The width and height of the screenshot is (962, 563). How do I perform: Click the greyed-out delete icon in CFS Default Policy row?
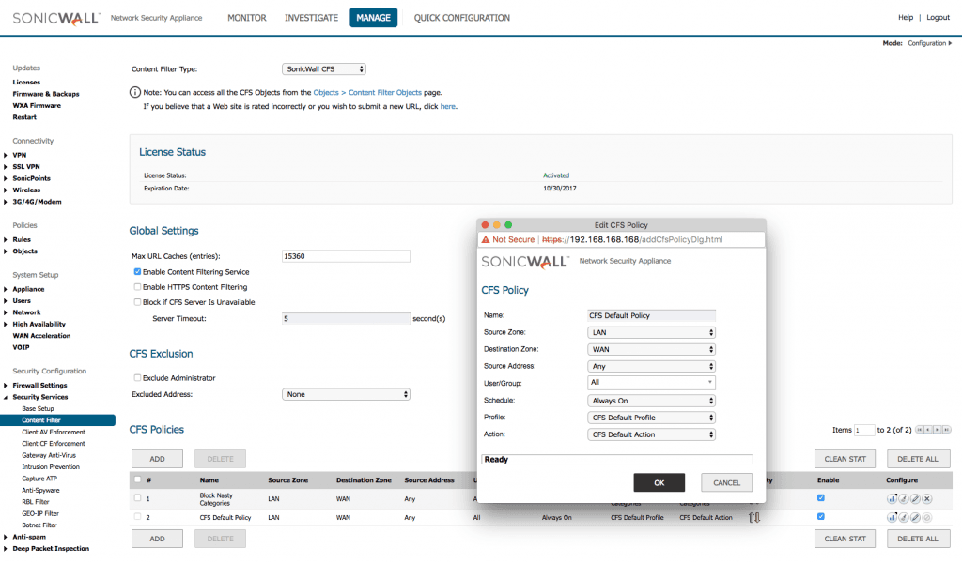tap(927, 517)
